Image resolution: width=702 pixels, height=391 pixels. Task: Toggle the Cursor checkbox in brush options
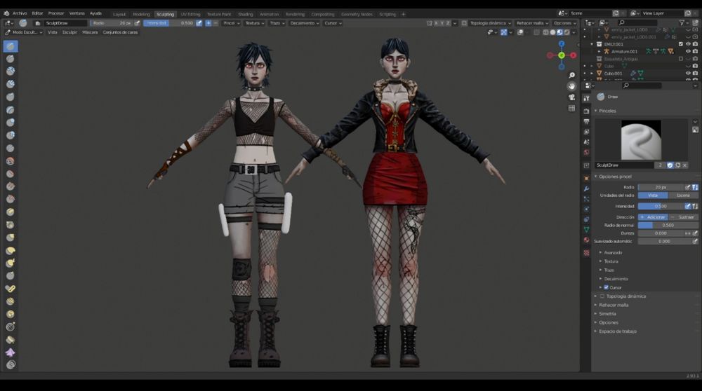coord(606,287)
